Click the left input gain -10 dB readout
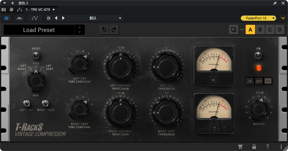Viewport: 288px width, 151px height. tap(120, 48)
